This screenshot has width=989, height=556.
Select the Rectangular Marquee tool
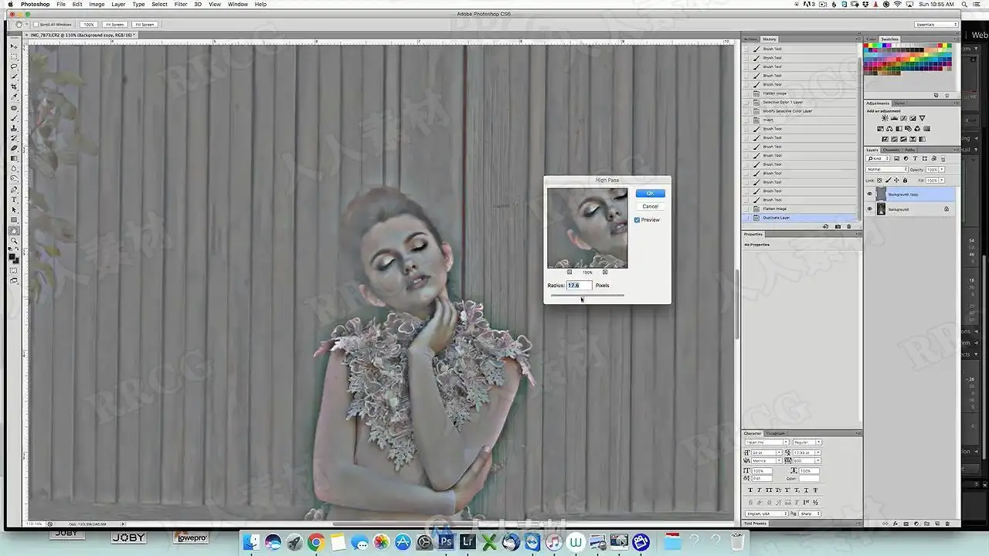pyautogui.click(x=14, y=56)
